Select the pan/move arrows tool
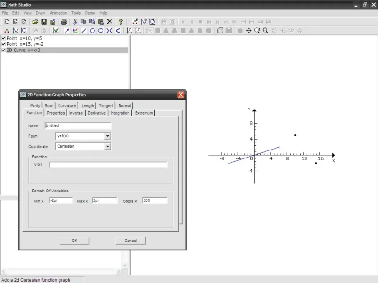 [x=249, y=31]
